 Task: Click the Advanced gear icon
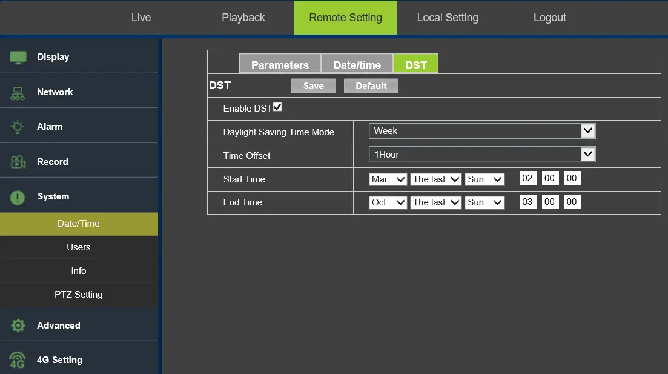[x=18, y=326]
